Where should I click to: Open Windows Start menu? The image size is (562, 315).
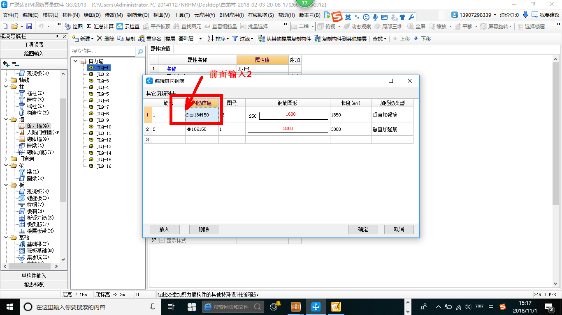pyautogui.click(x=9, y=307)
